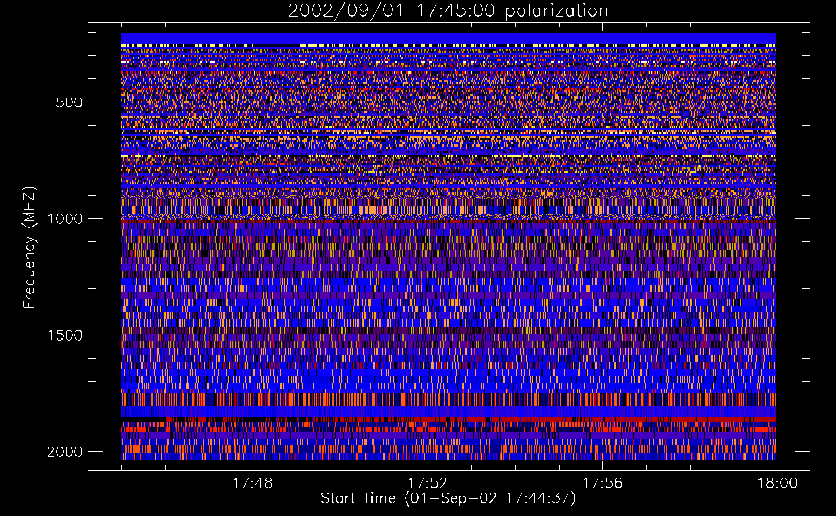Viewport: 836px width, 516px height.
Task: Click the plot title "2002/09/01 17:45:00 polarization"
Action: coord(448,11)
